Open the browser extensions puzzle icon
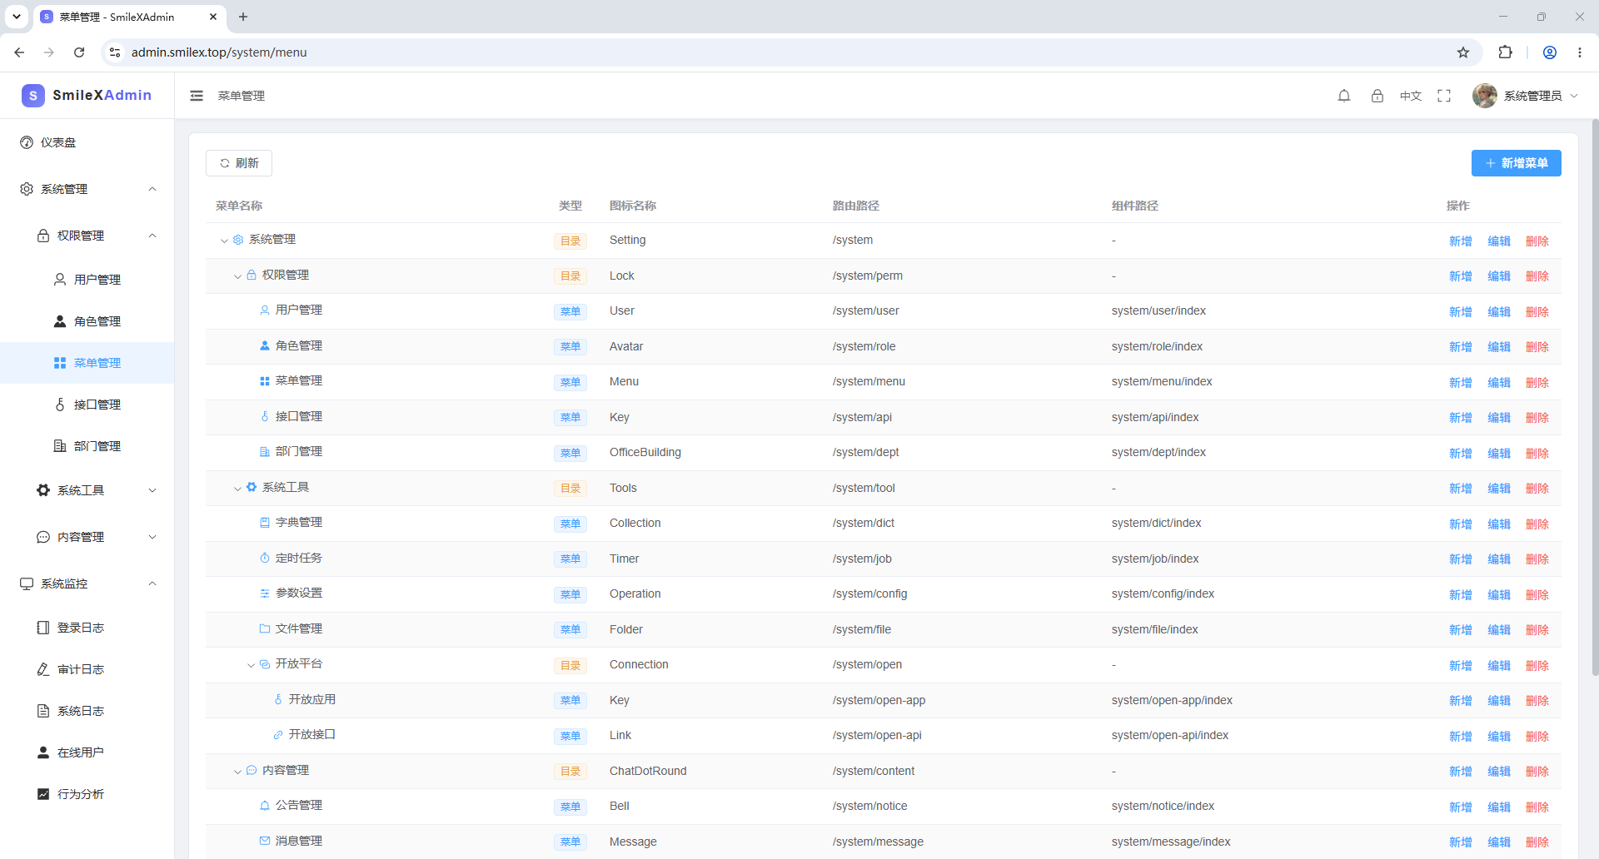 (1505, 52)
